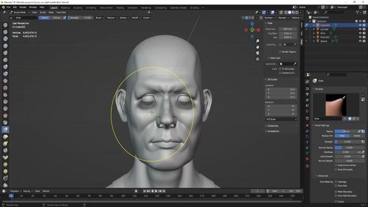The width and height of the screenshot is (368, 207).
Task: Click the Grab brush preview thumbnail
Action: 336,105
